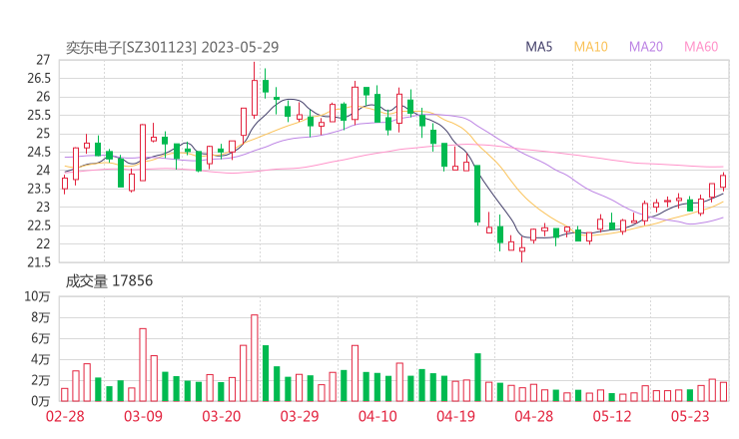Click the 02-28 date axis label
739x439 pixels.
(65, 416)
